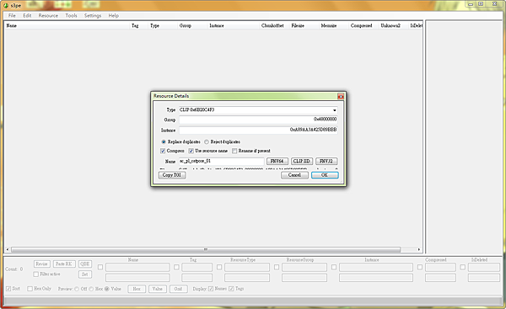This screenshot has height=309, width=506.
Task: Toggle the Display Names checkbox
Action: pos(211,289)
